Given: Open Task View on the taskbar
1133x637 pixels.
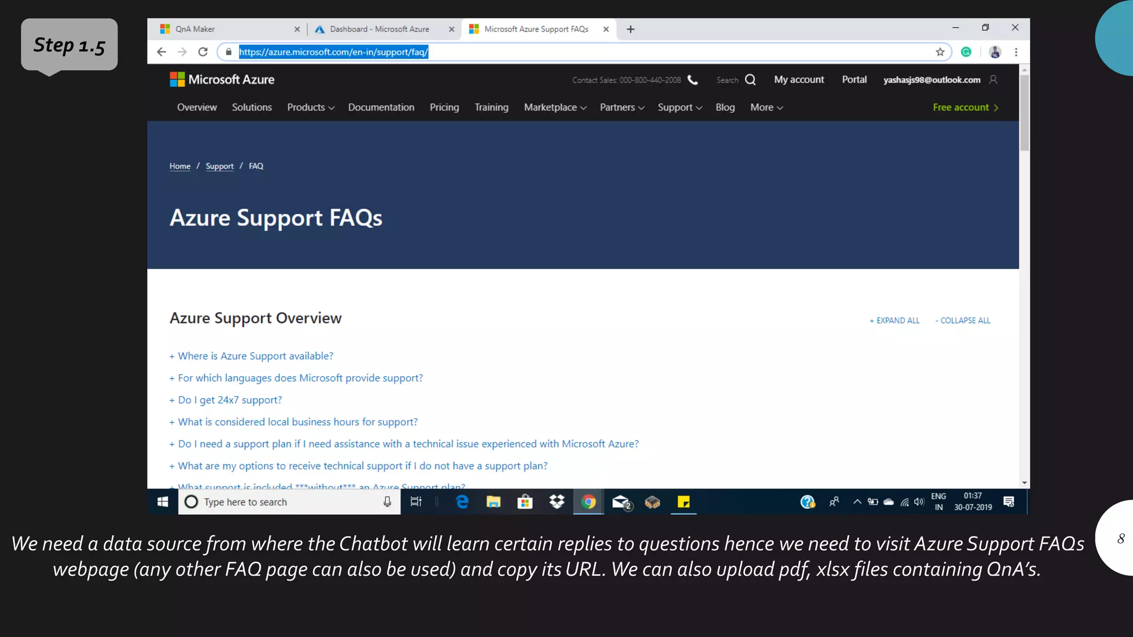Looking at the screenshot, I should (416, 502).
